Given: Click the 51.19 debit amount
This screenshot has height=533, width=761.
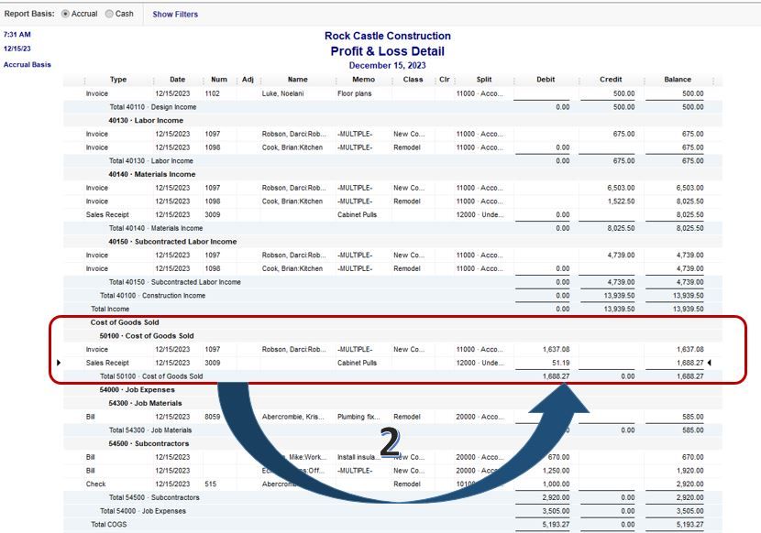Looking at the screenshot, I should click(x=560, y=363).
